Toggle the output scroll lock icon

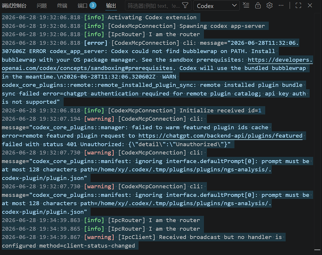pyautogui.click(x=258, y=5)
